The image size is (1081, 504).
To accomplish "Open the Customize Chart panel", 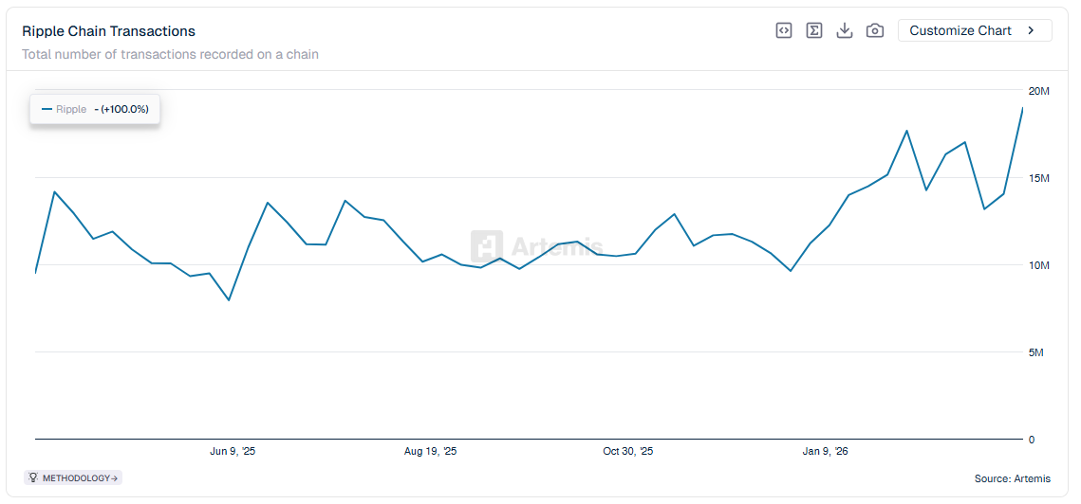I will pos(960,30).
